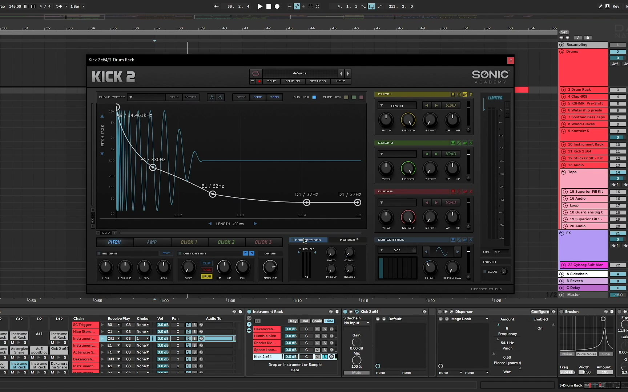The height and width of the screenshot is (392, 628).
Task: Open the Kick 2 hamburger menu icon
Action: (253, 81)
